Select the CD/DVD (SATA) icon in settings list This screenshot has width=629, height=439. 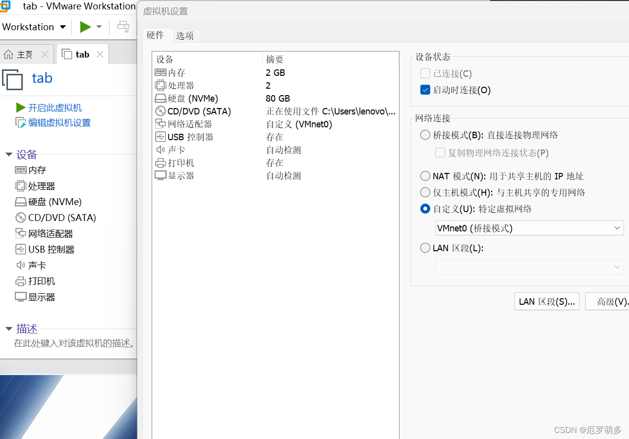click(x=160, y=111)
